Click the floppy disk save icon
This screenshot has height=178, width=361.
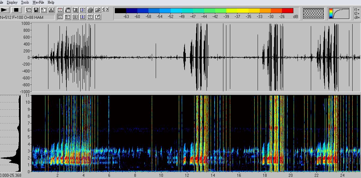click(x=36, y=10)
